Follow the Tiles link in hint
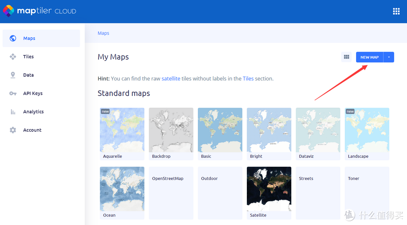This screenshot has height=225, width=407. [x=248, y=79]
